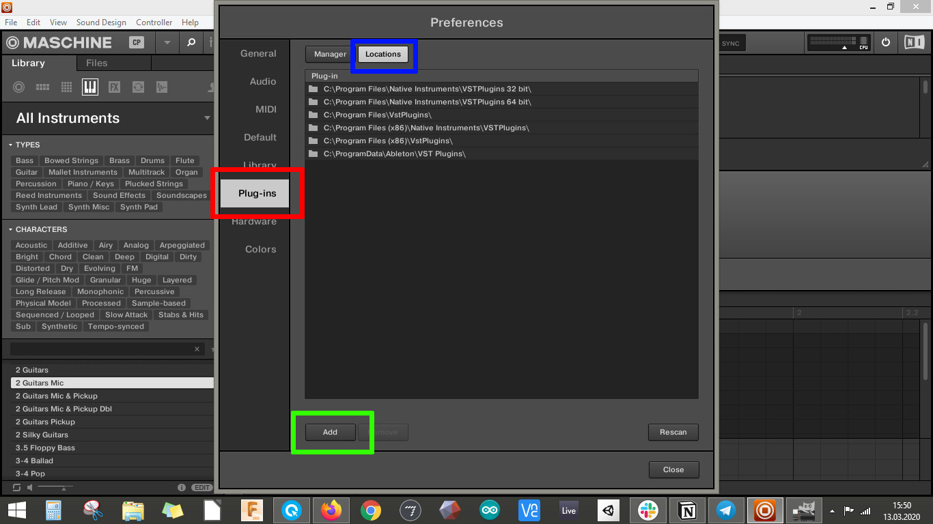The image size is (933, 524).
Task: Open Notion from the taskbar
Action: [x=687, y=510]
